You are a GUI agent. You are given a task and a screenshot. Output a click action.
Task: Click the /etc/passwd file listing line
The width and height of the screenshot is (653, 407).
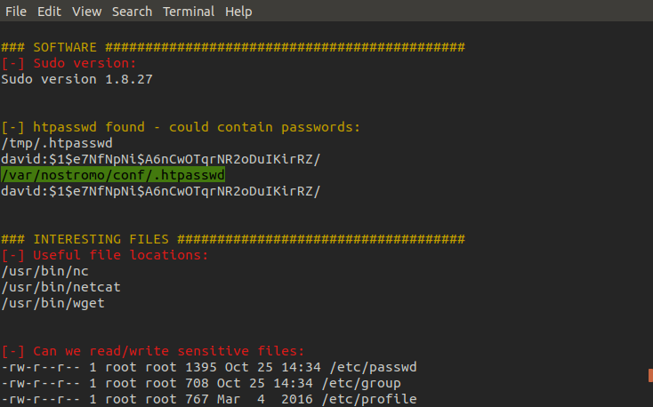(x=209, y=367)
